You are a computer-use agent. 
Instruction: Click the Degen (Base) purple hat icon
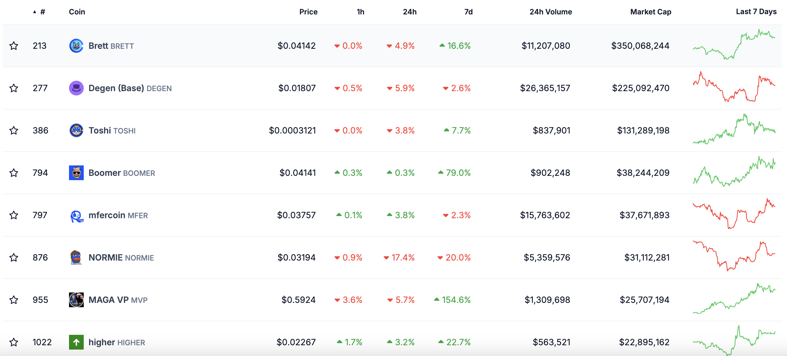(x=76, y=88)
